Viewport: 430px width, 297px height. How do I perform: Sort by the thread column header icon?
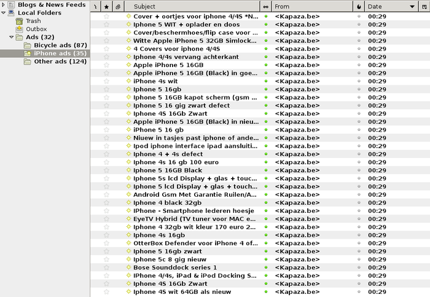[95, 7]
